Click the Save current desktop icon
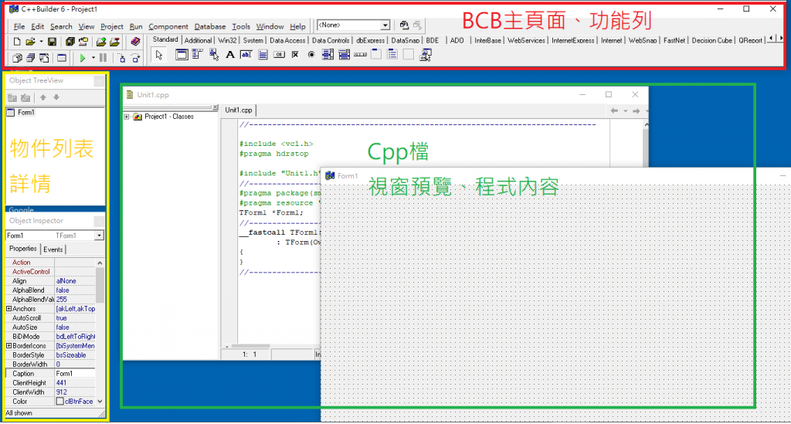This screenshot has height=424, width=791. [404, 25]
